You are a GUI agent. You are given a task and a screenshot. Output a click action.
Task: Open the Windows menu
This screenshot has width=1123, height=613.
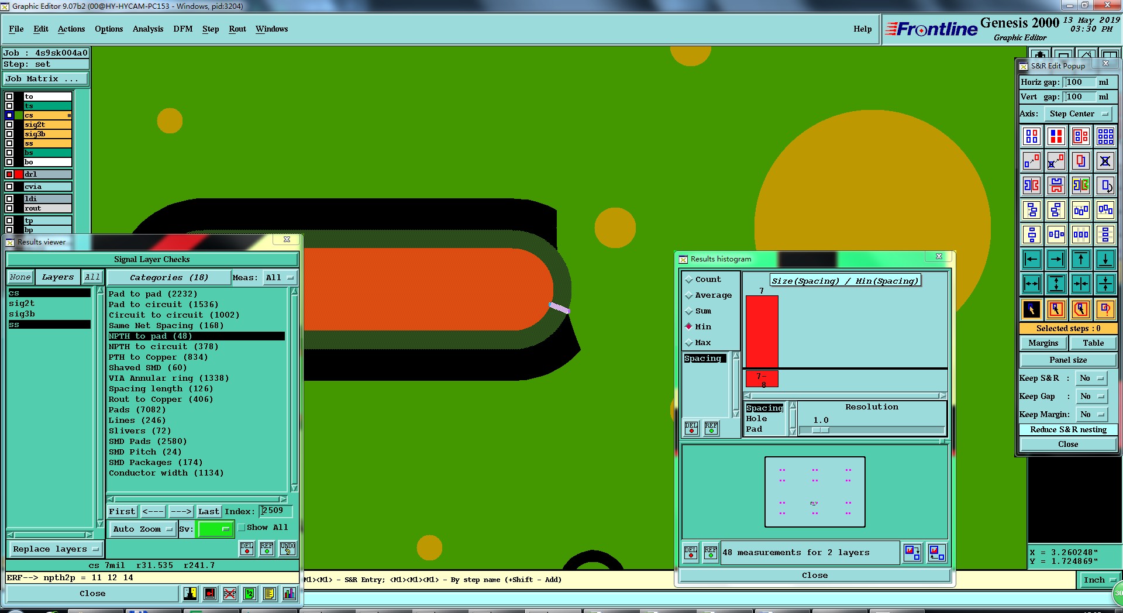pos(271,29)
